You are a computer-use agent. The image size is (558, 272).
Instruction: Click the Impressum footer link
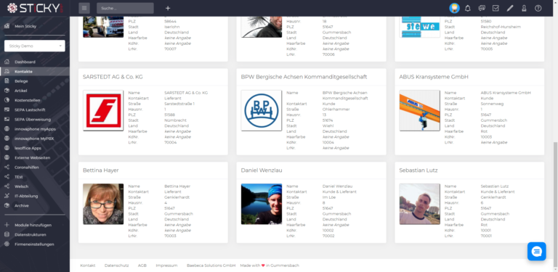click(166, 265)
